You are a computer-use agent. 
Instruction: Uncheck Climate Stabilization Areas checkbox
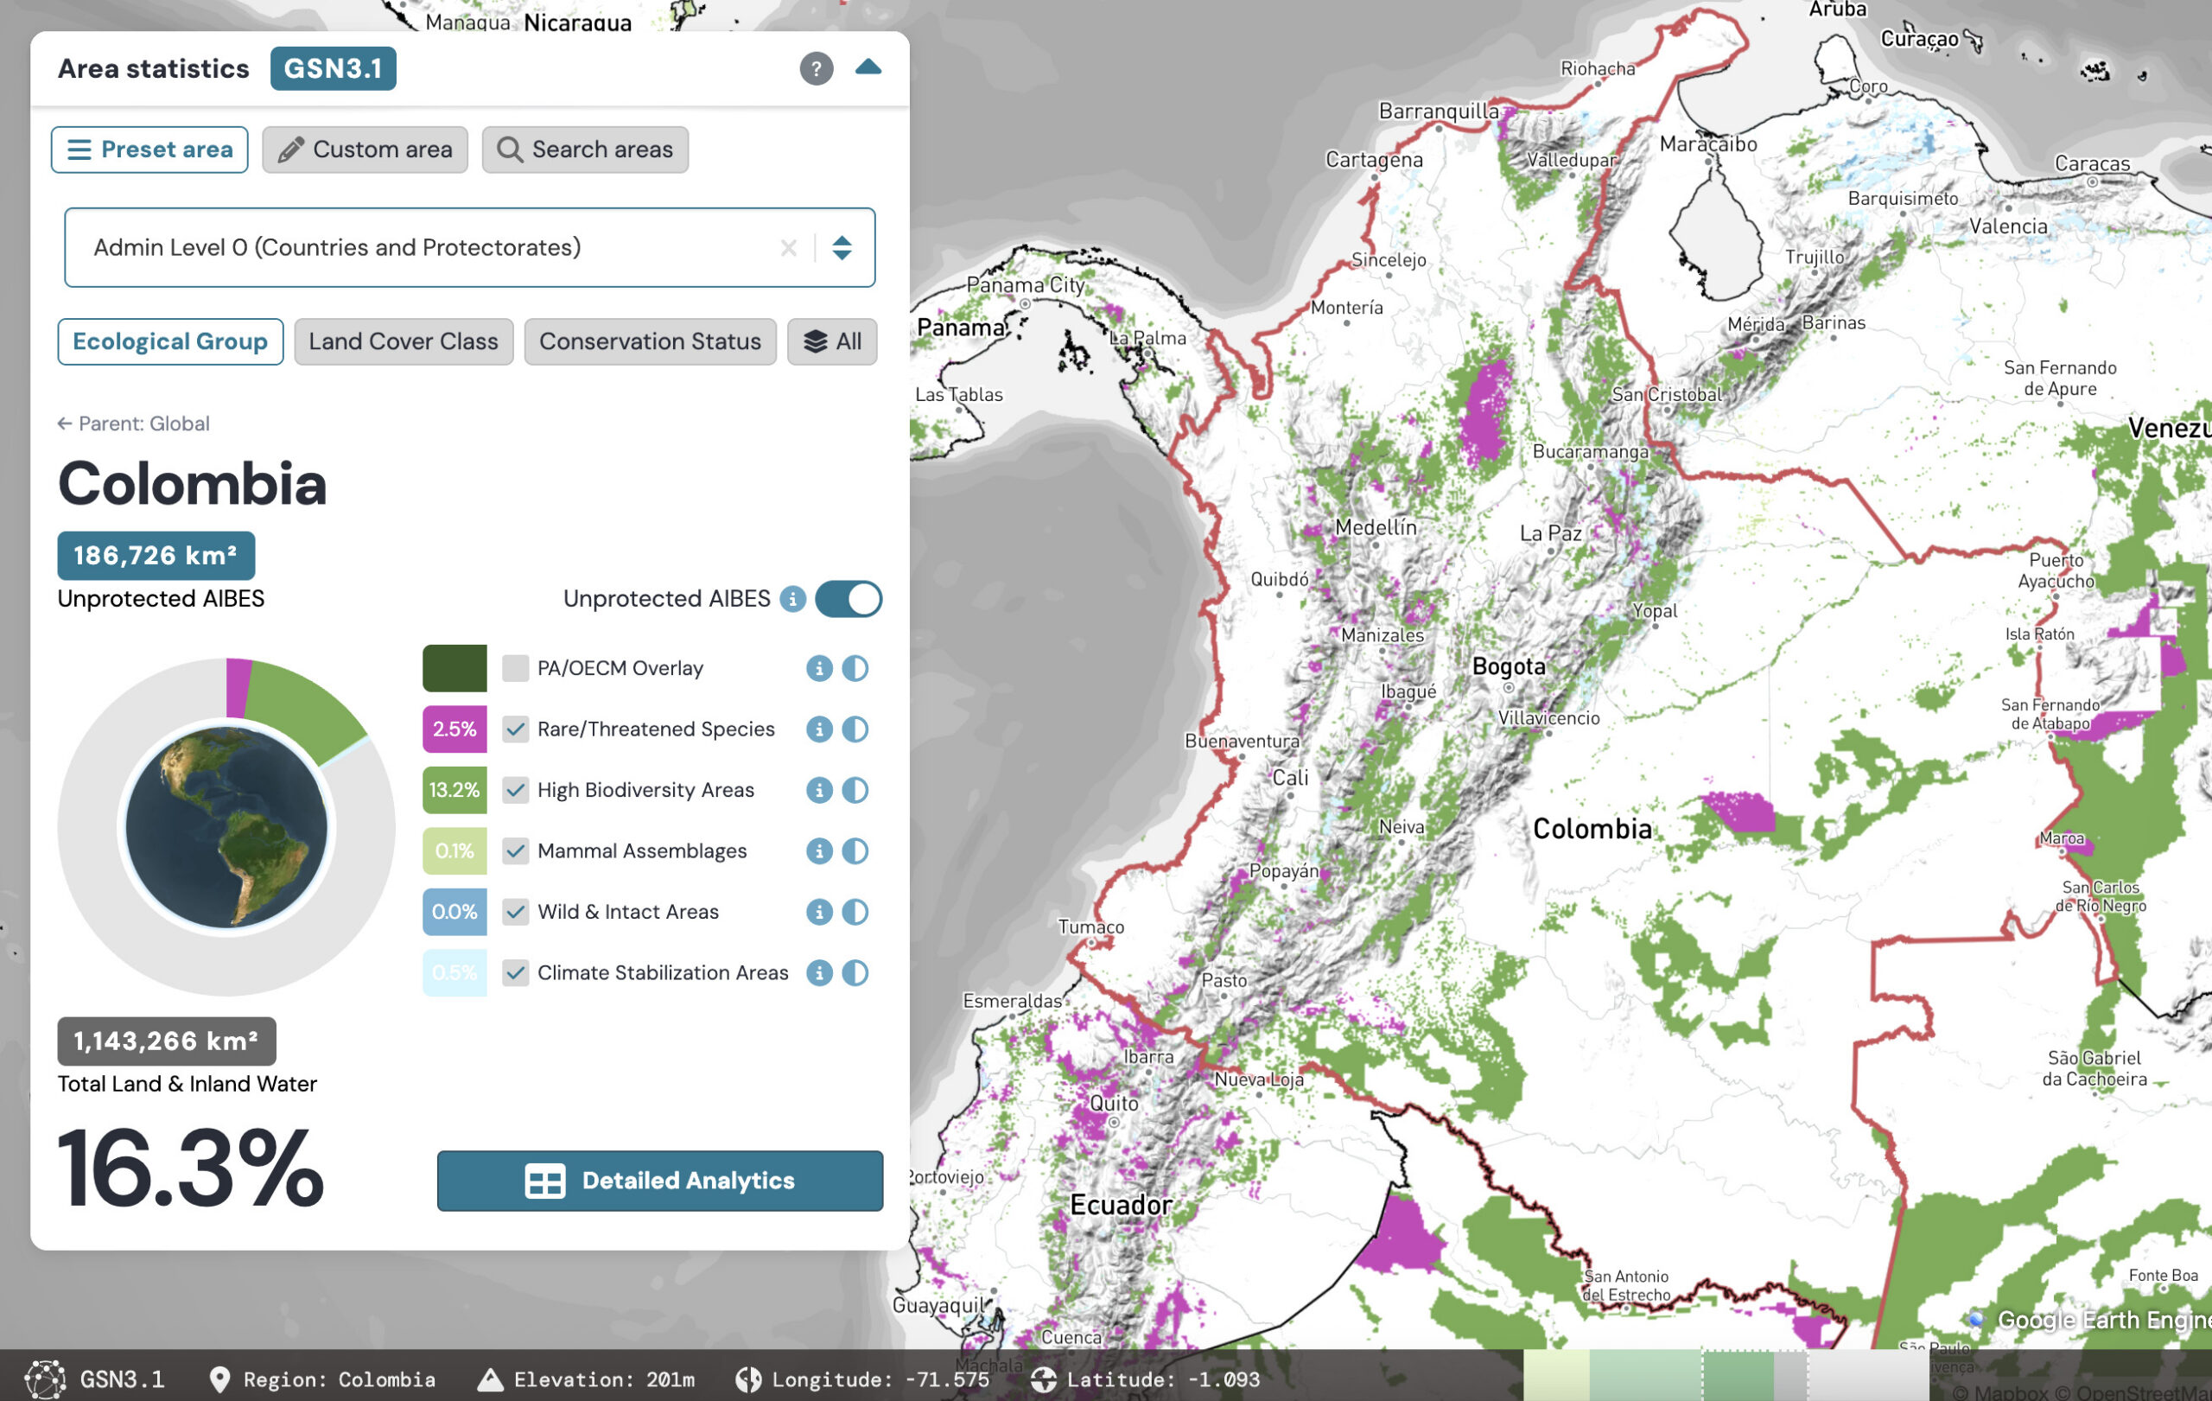pos(515,973)
